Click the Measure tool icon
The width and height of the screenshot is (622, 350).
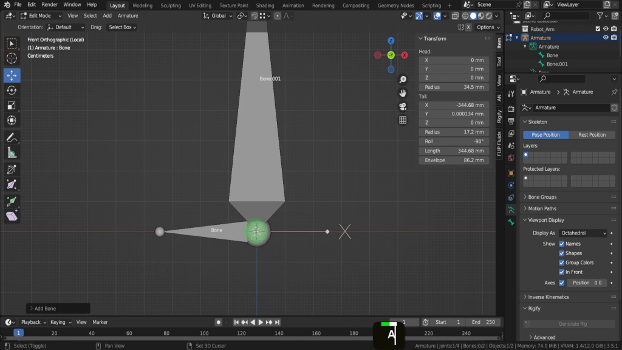click(x=12, y=153)
